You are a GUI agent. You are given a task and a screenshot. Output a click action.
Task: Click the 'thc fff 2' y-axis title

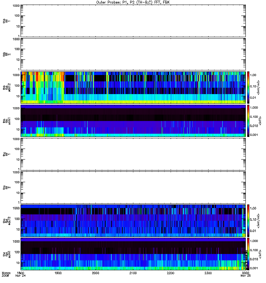(x=7, y=187)
